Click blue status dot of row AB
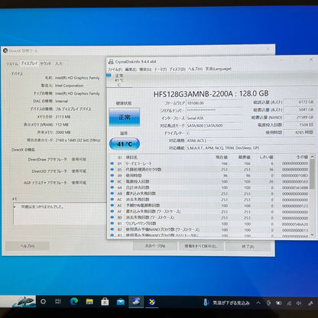Viewport: 318px width, 318px height. coord(112,193)
